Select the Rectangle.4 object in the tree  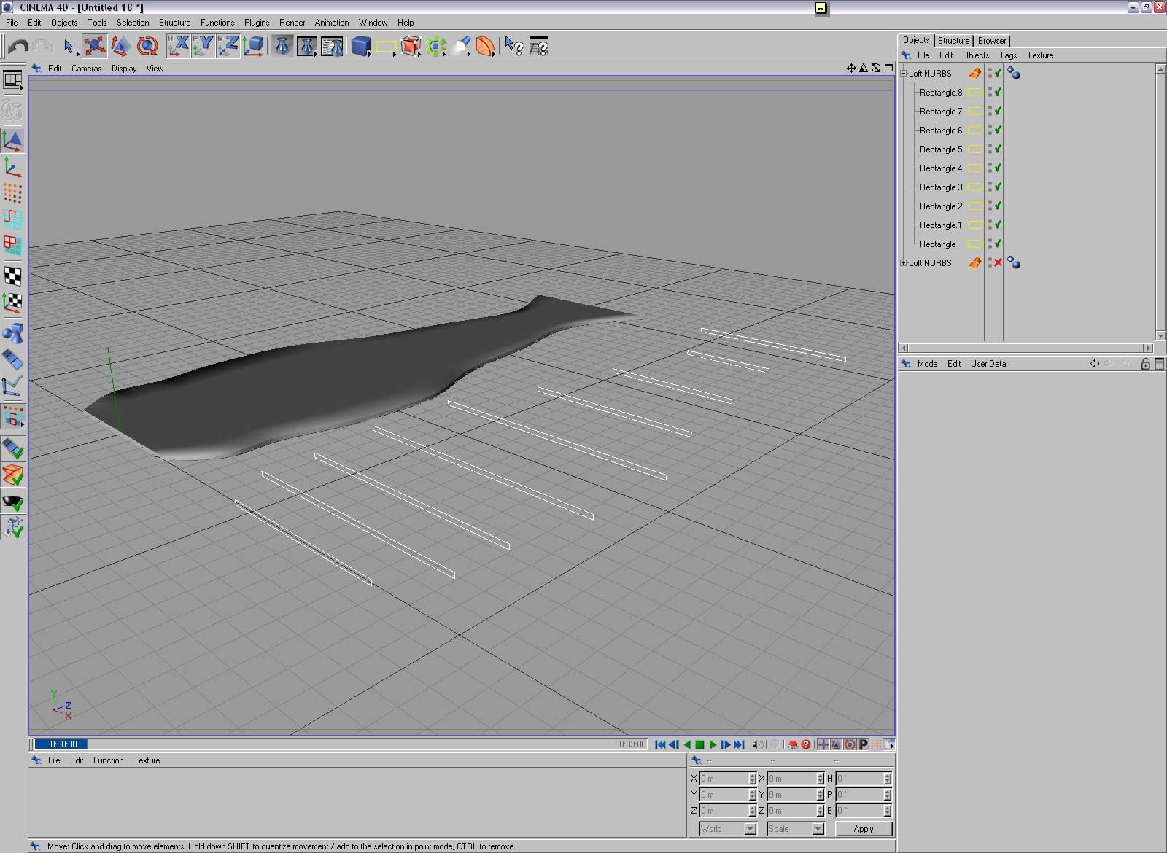[x=941, y=168]
